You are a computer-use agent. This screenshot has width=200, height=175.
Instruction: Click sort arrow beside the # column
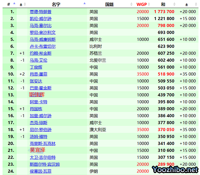(x=14, y=4)
